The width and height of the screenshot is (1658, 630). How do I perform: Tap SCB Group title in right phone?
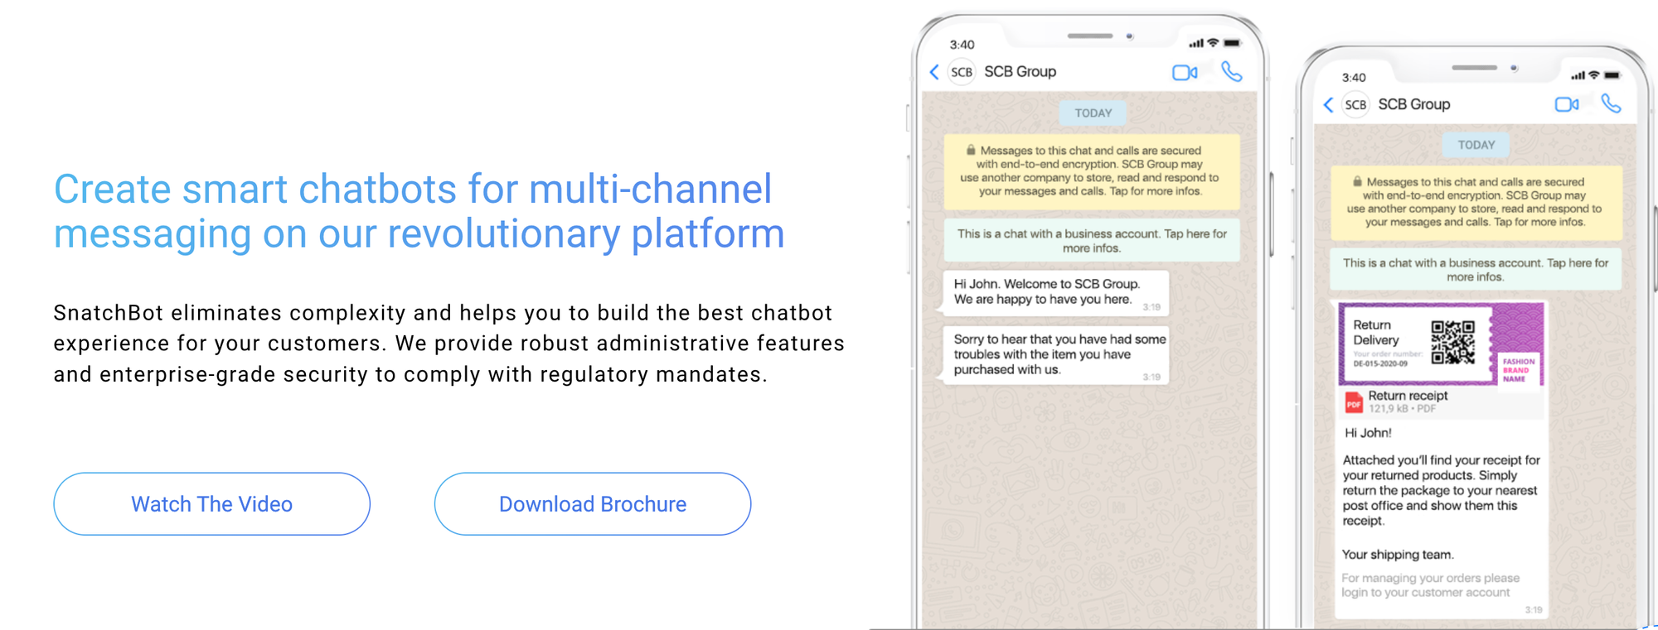tap(1413, 104)
